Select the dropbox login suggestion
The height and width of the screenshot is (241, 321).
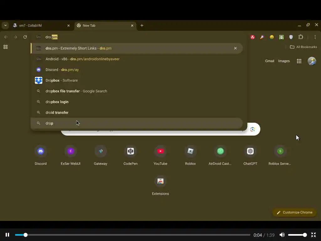(137, 102)
